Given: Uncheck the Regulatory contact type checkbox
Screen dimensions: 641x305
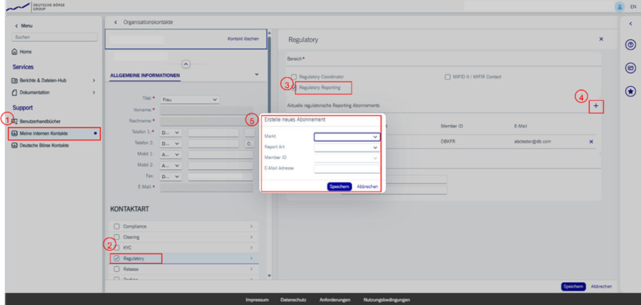Looking at the screenshot, I should pyautogui.click(x=117, y=259).
